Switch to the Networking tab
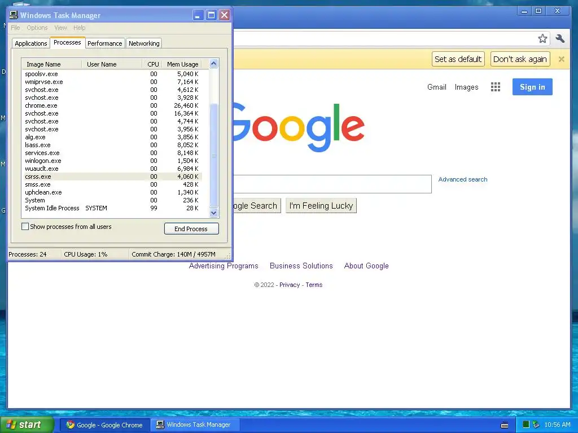This screenshot has width=578, height=433. point(144,43)
